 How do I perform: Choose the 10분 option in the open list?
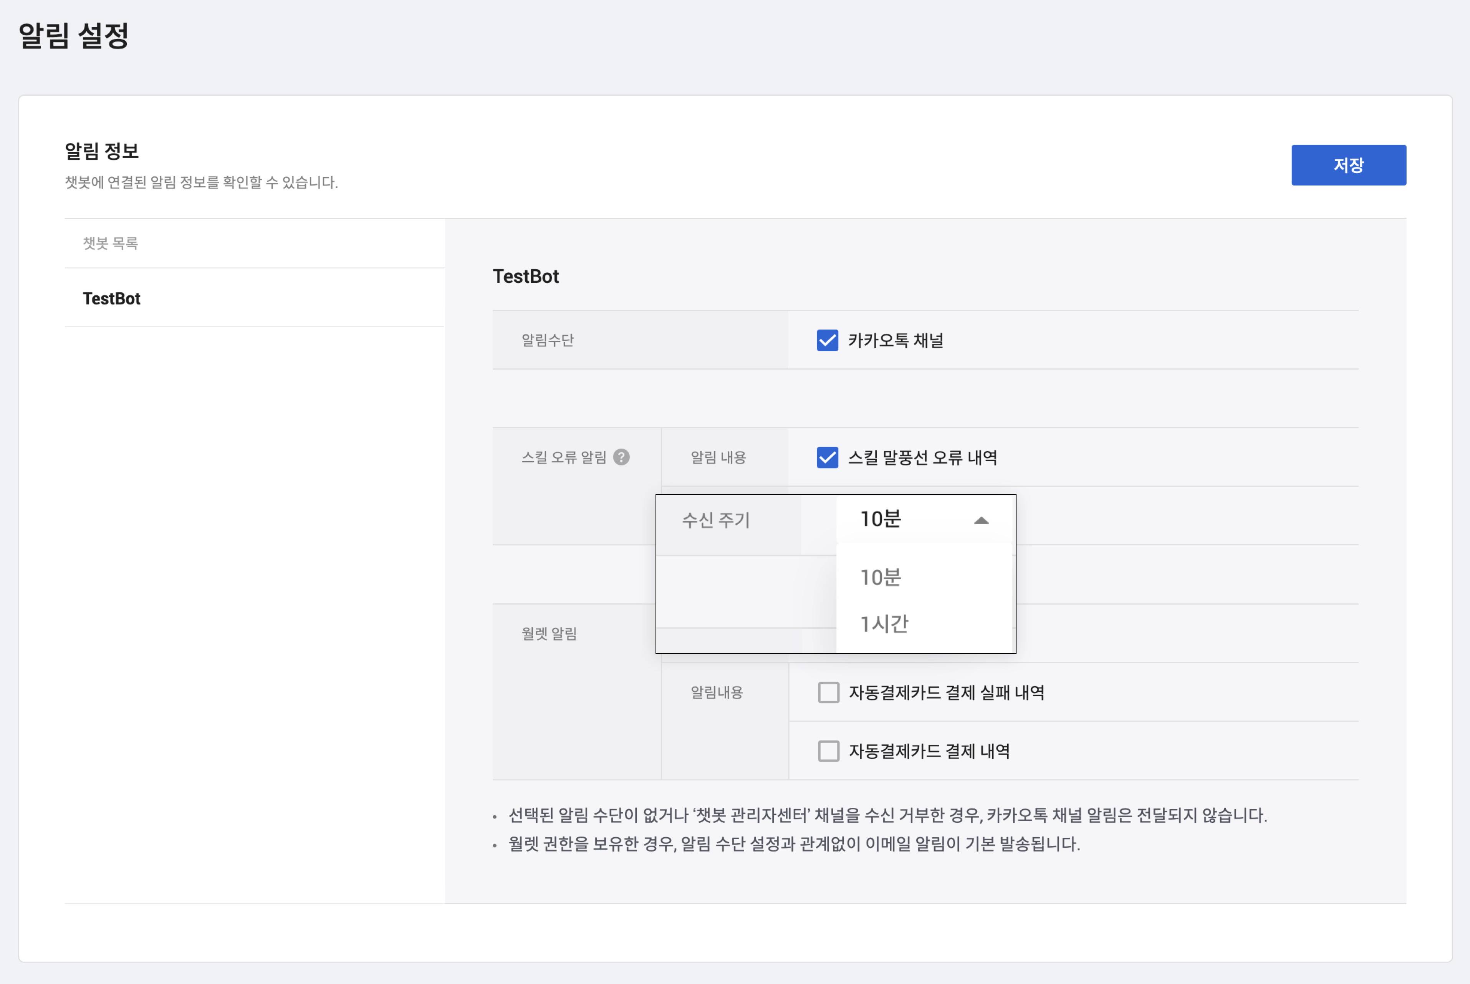click(881, 577)
